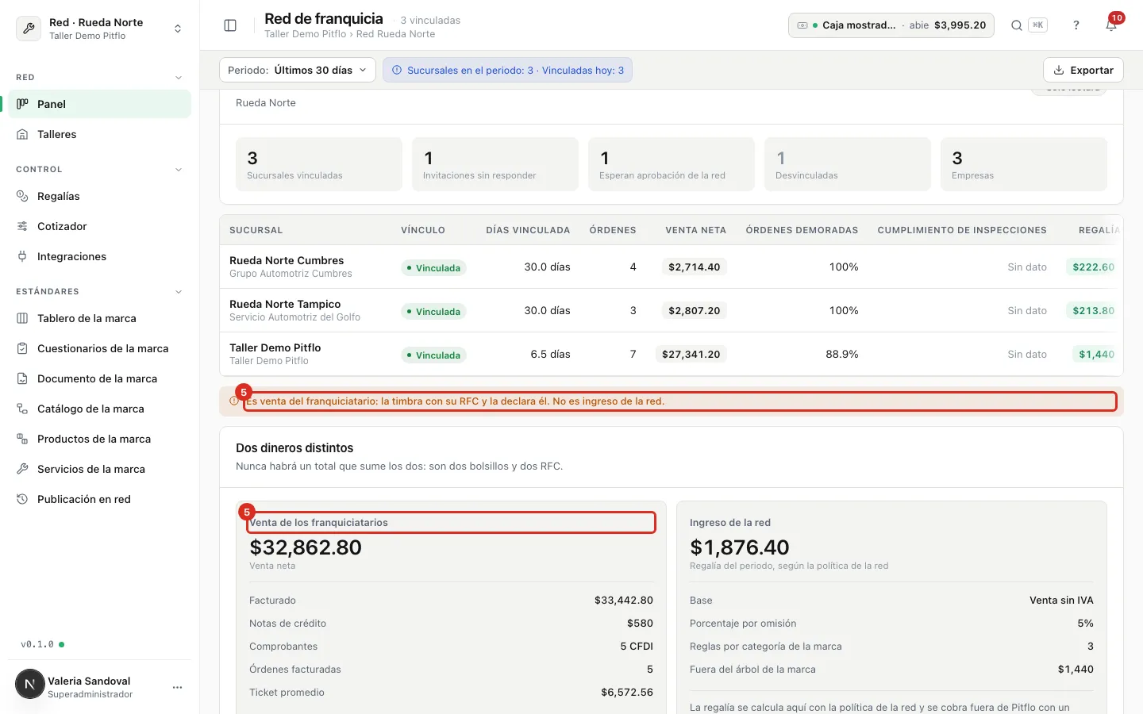
Task: Open user menu three dots
Action: click(x=177, y=687)
